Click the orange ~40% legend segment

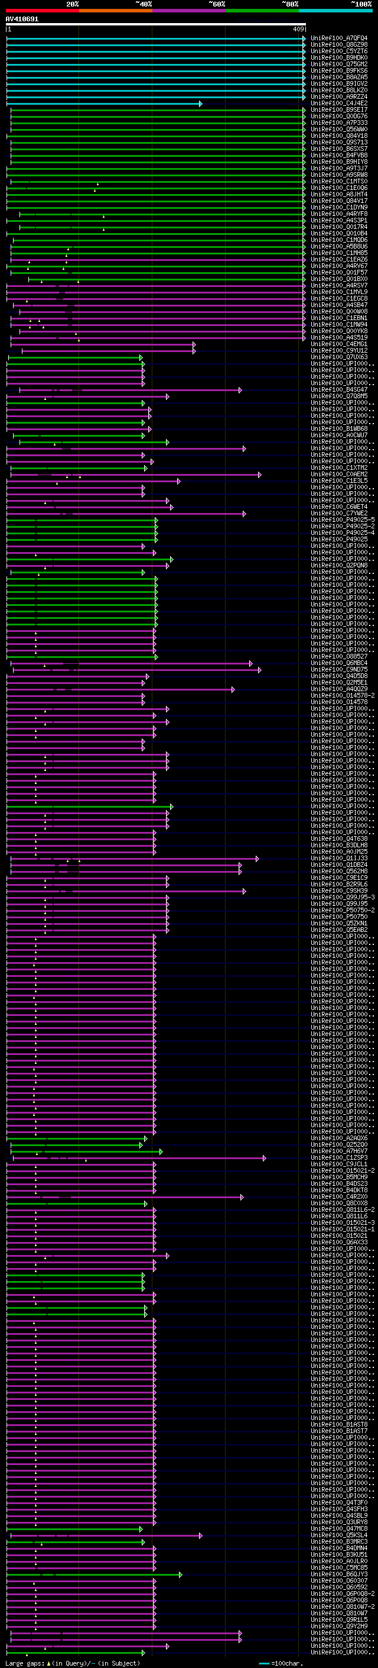click(116, 11)
